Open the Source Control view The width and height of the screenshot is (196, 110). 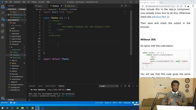pos(3,19)
